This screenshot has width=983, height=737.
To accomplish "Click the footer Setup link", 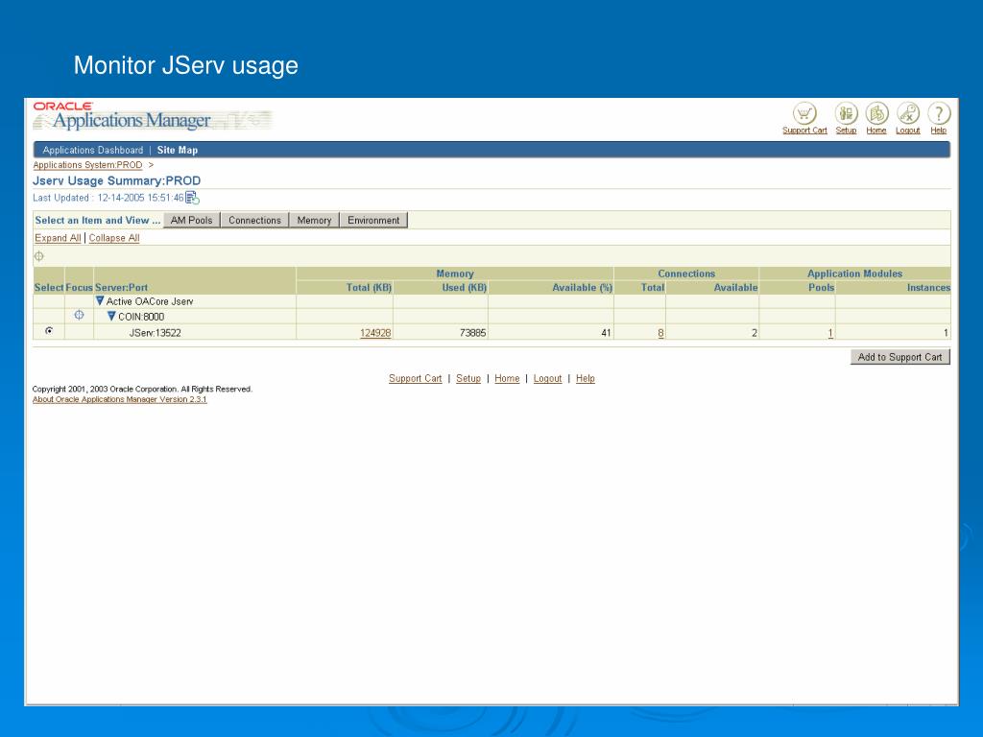I will pos(468,378).
